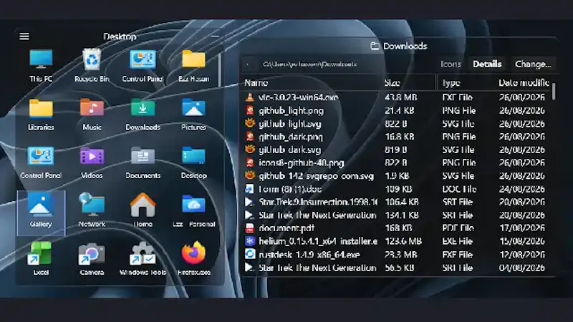Viewport: 573px width, 322px height.
Task: Select the github_light.svg file name
Action: pos(290,123)
